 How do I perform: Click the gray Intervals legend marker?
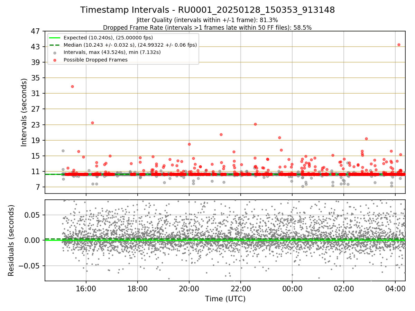click(55, 53)
